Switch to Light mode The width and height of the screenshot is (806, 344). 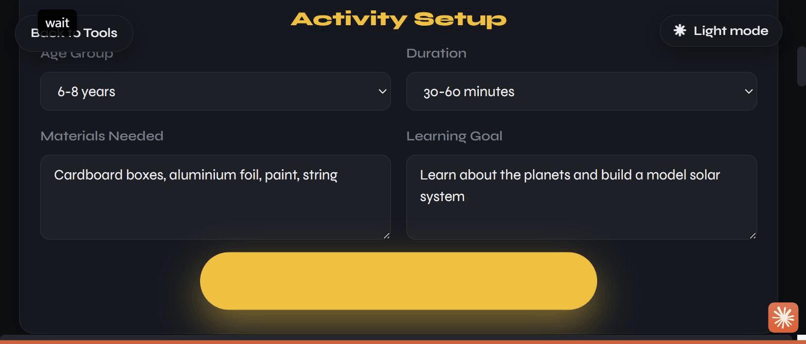pyautogui.click(x=721, y=31)
